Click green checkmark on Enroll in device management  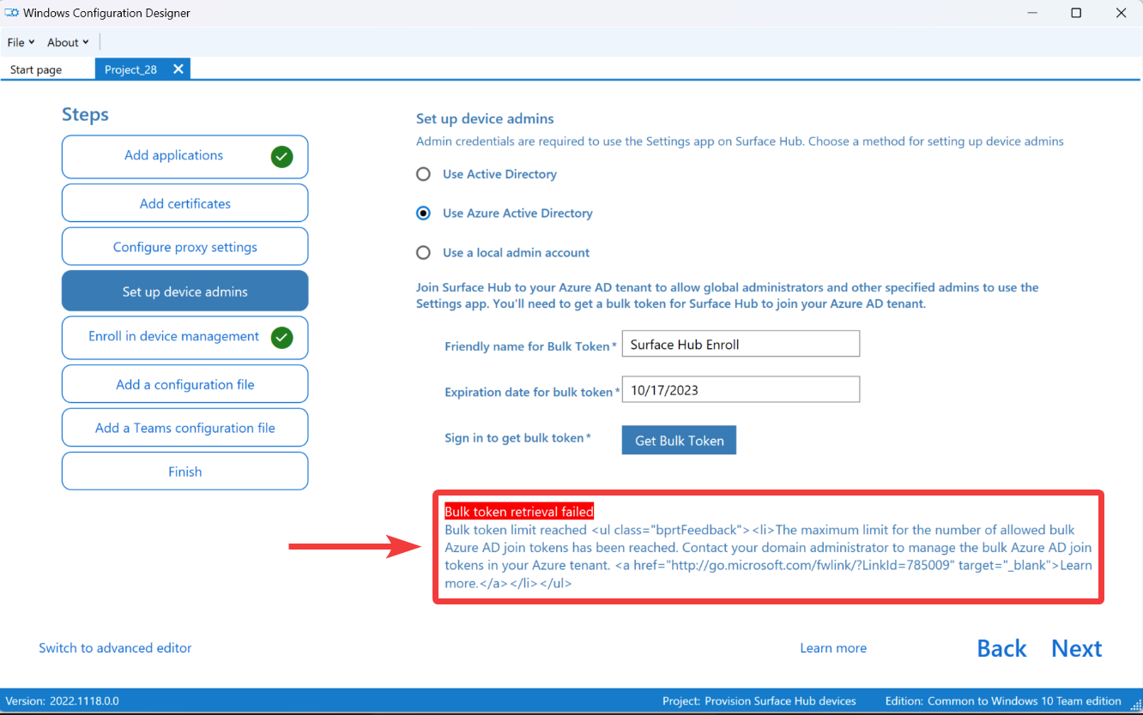281,337
